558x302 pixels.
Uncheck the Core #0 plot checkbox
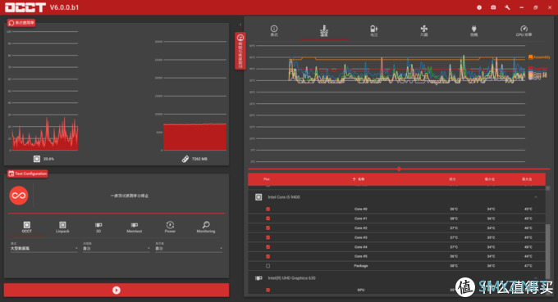pyautogui.click(x=268, y=209)
